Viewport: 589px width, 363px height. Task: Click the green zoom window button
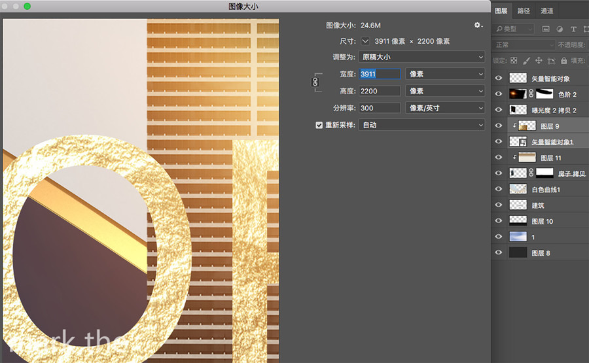coord(27,6)
